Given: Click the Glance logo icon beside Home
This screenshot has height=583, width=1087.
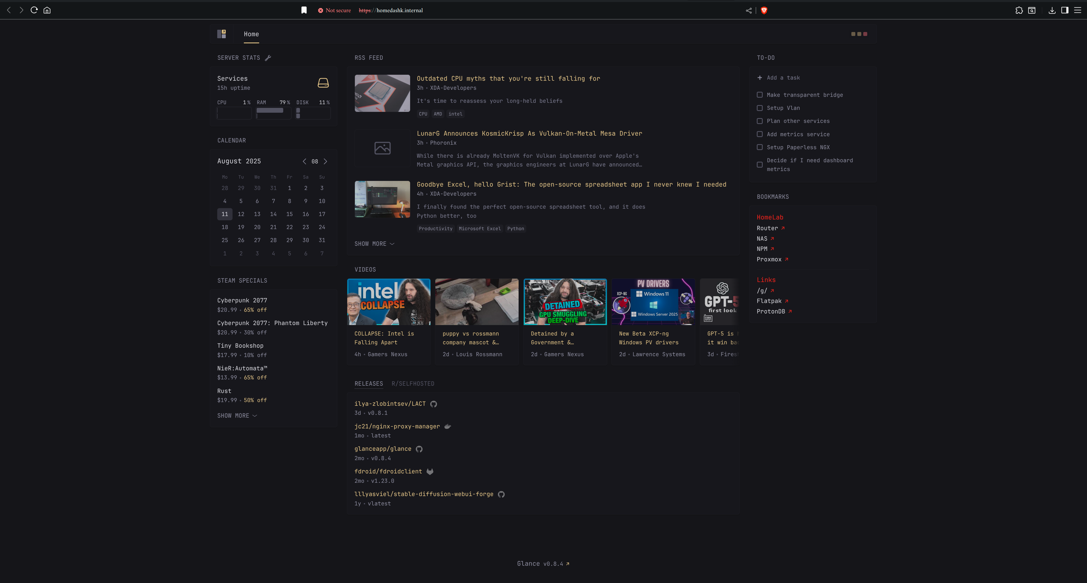Looking at the screenshot, I should pos(221,34).
